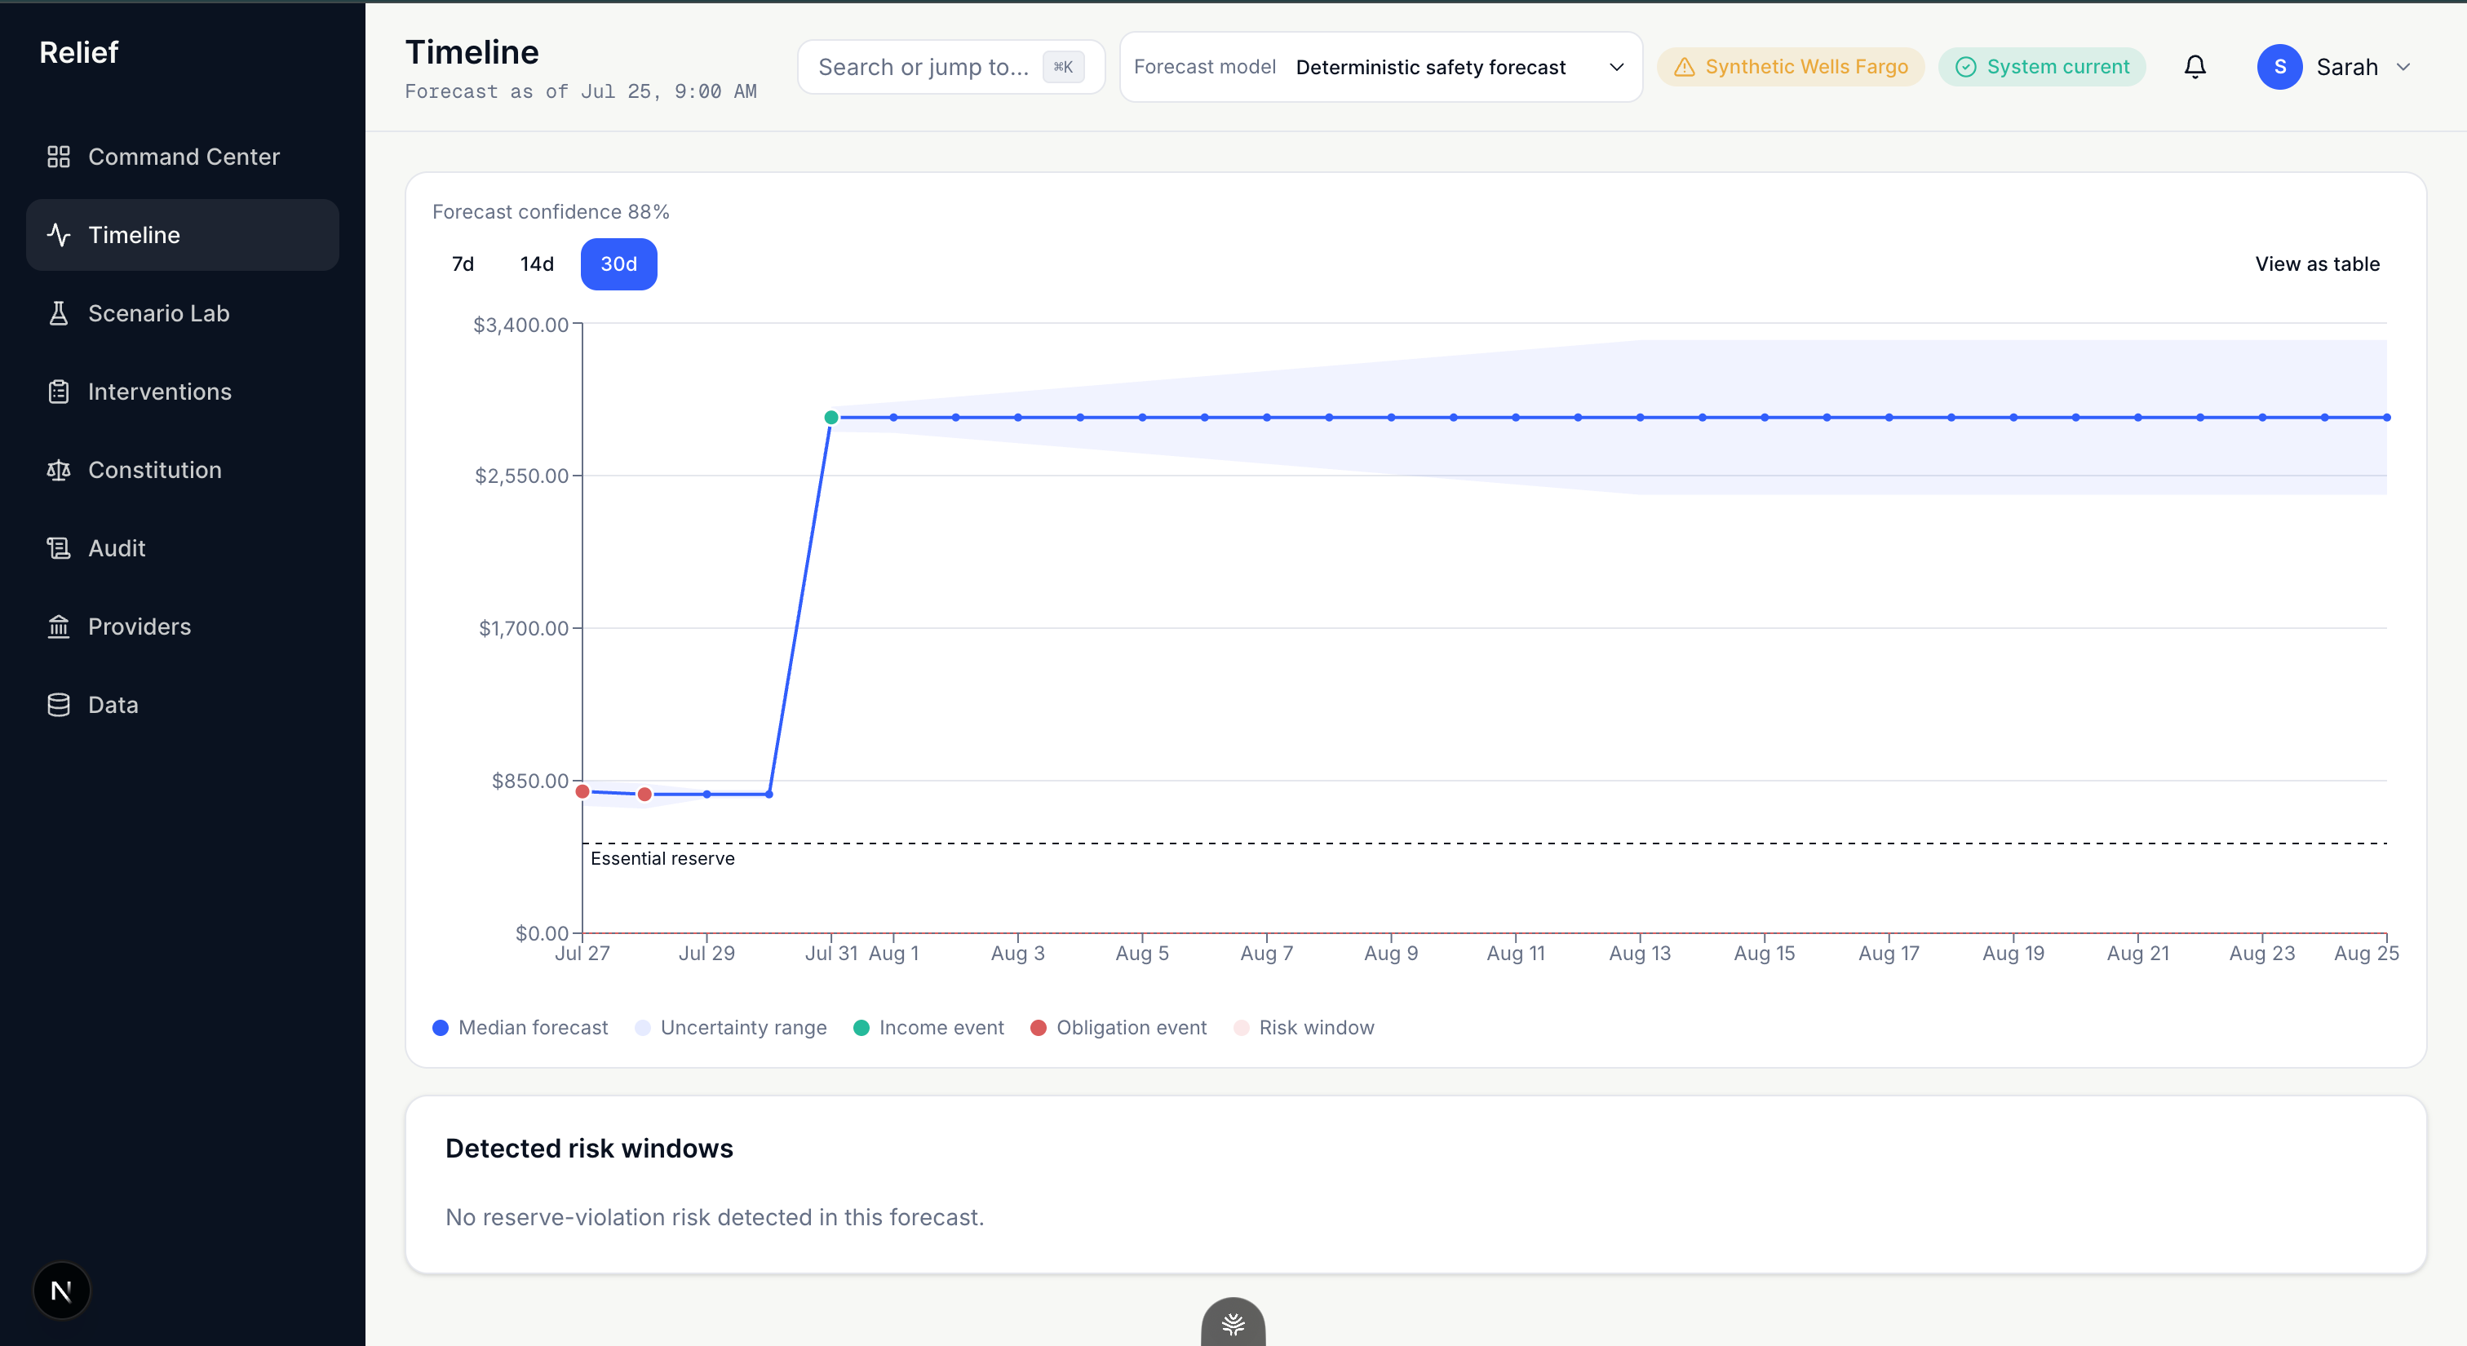Viewport: 2467px width, 1346px height.
Task: Open the Forecast model dropdown
Action: tap(1380, 67)
